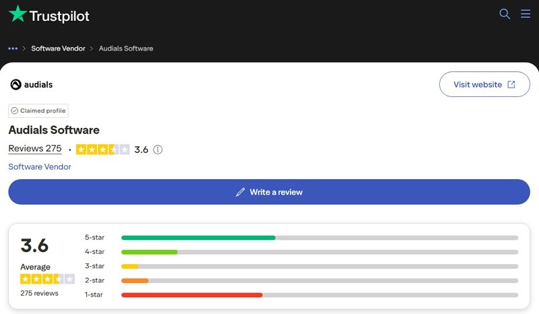Click the stars under Average
Viewport: 539px width, 314px height.
tap(47, 279)
